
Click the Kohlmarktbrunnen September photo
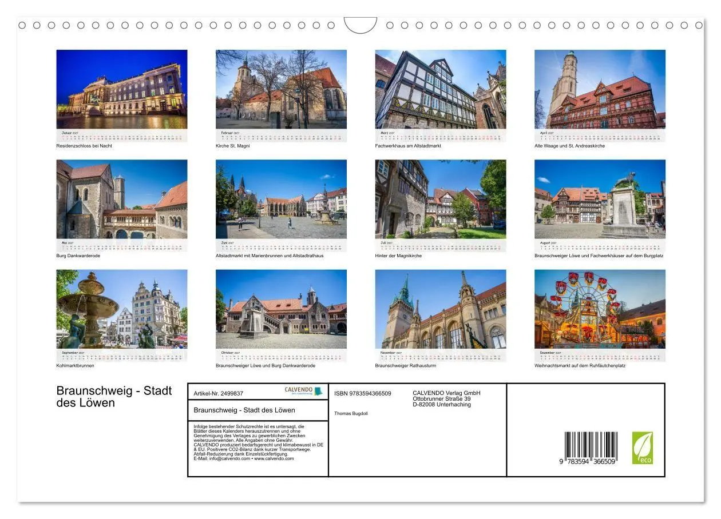pyautogui.click(x=121, y=309)
